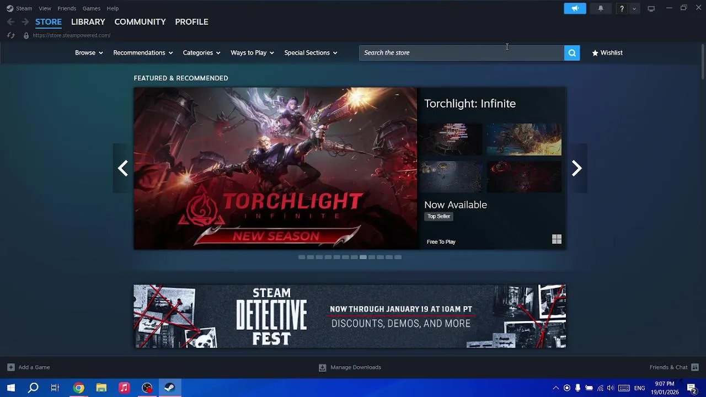Open the Help menu

(x=113, y=8)
